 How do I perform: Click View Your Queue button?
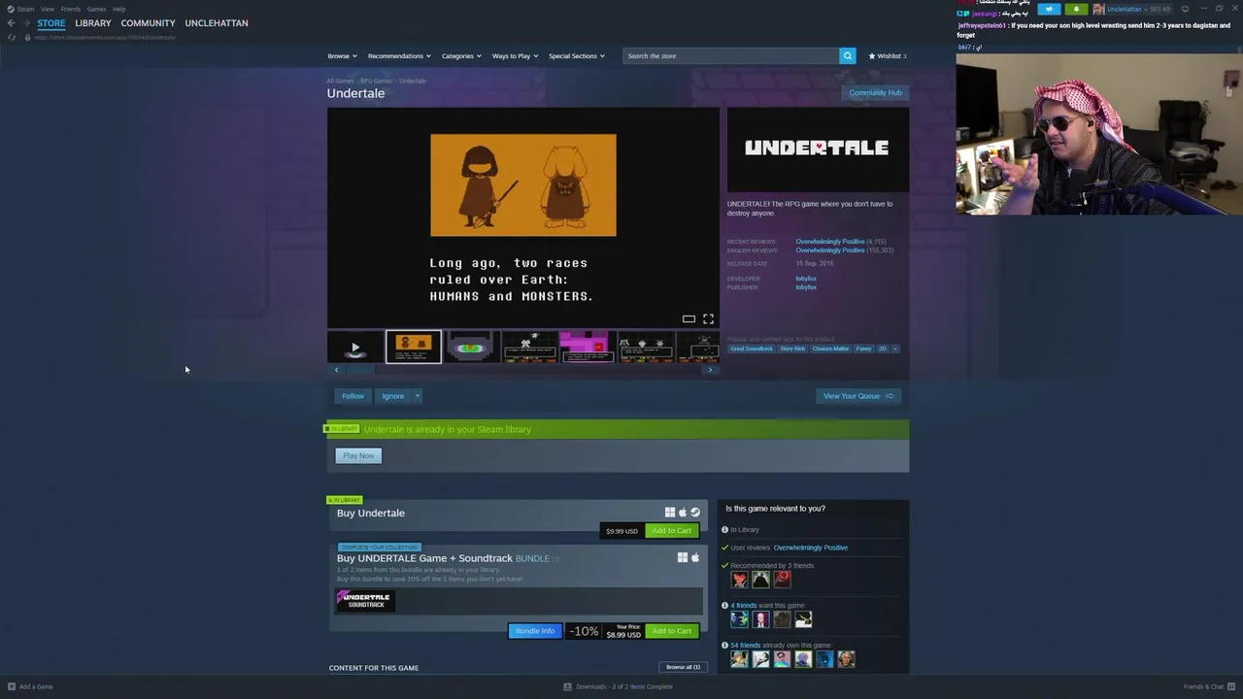(858, 396)
